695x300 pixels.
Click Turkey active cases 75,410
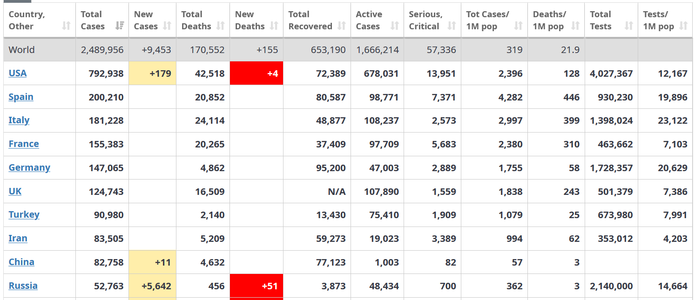click(x=384, y=215)
